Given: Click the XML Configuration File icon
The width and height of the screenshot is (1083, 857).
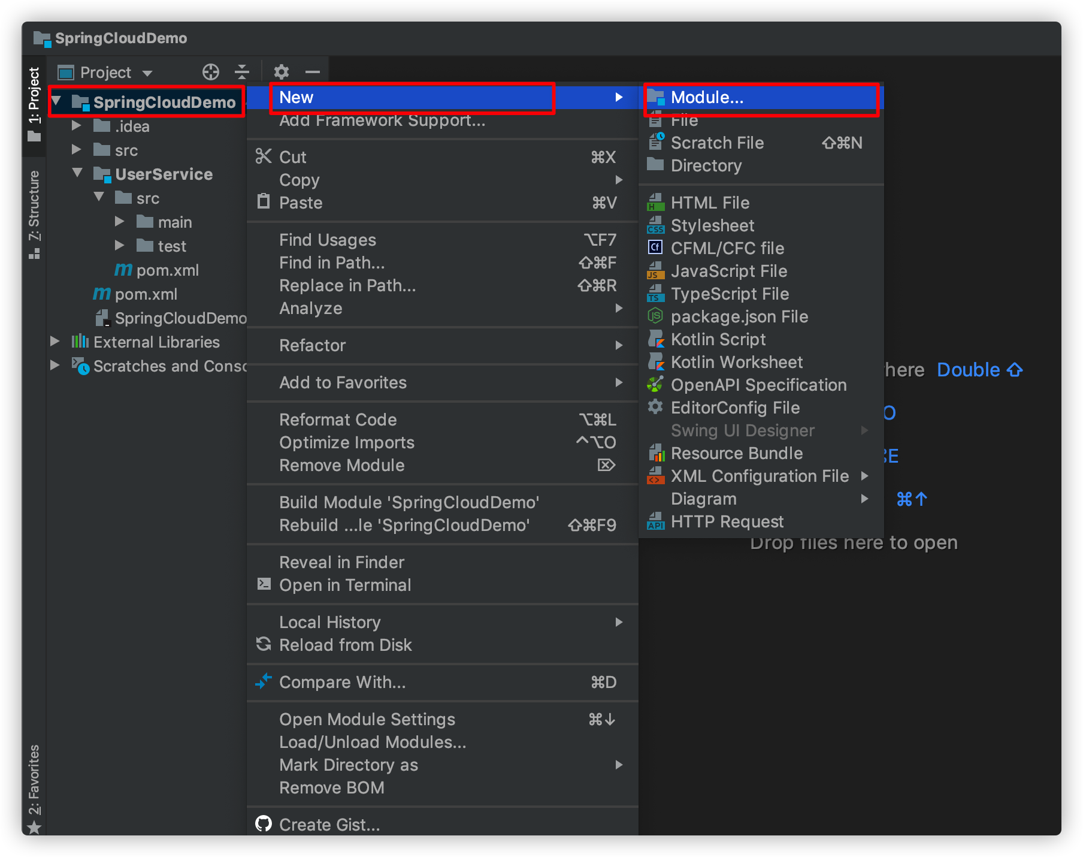Looking at the screenshot, I should (x=656, y=475).
